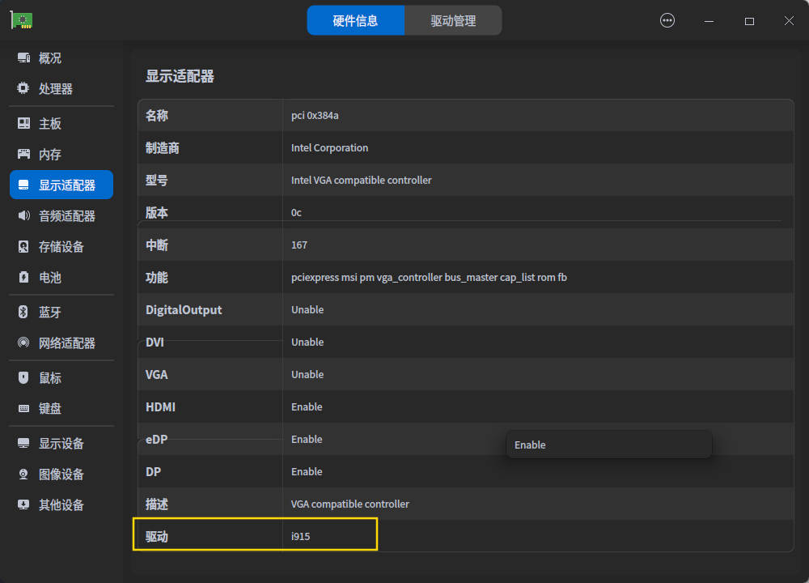
Task: Click the 版本 value '0c'
Action: click(x=296, y=212)
